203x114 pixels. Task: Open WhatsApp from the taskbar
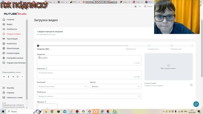115,111
